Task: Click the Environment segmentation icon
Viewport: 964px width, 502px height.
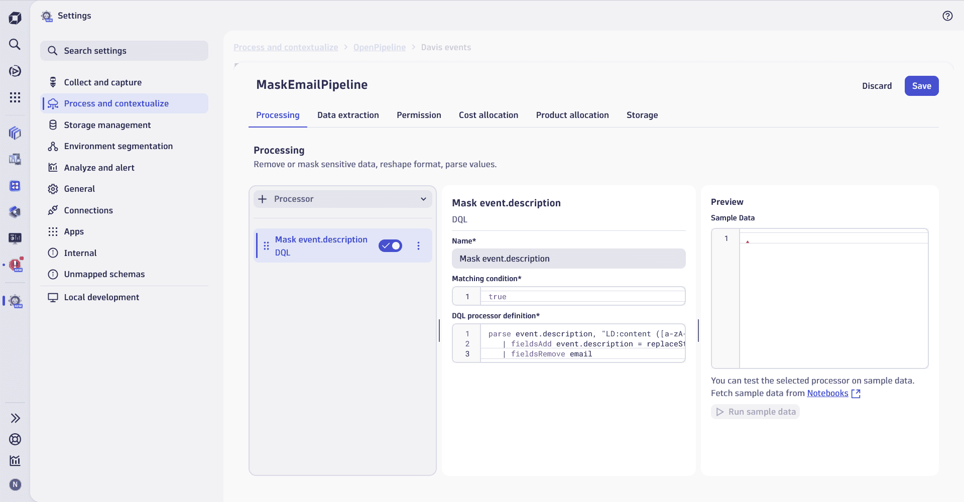Action: (x=53, y=146)
